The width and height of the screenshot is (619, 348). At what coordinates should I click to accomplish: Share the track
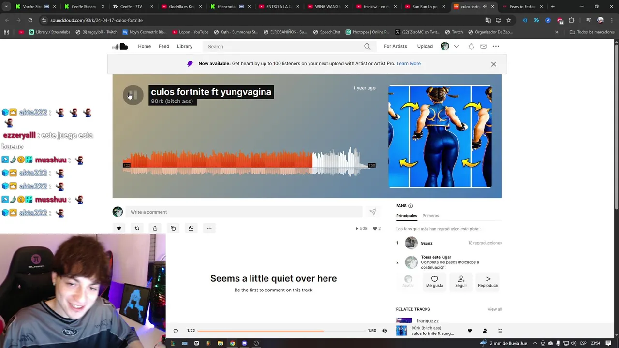pos(155,228)
